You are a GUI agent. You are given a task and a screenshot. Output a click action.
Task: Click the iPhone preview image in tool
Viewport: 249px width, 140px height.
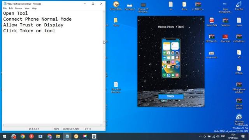click(x=171, y=58)
